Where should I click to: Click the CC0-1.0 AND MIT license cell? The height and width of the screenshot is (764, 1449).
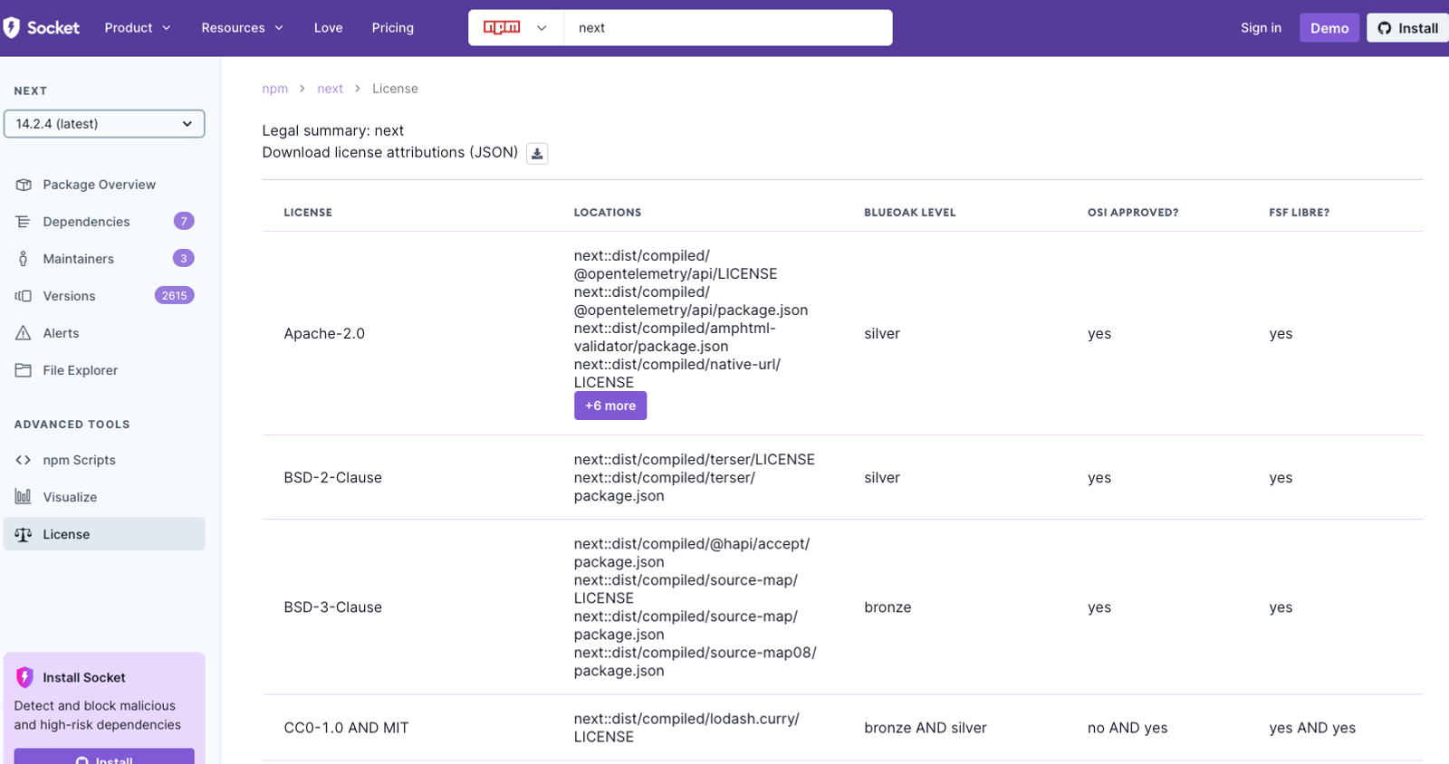(x=346, y=728)
